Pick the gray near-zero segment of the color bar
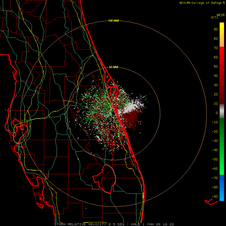The height and width of the screenshot is (226, 226). 222,111
